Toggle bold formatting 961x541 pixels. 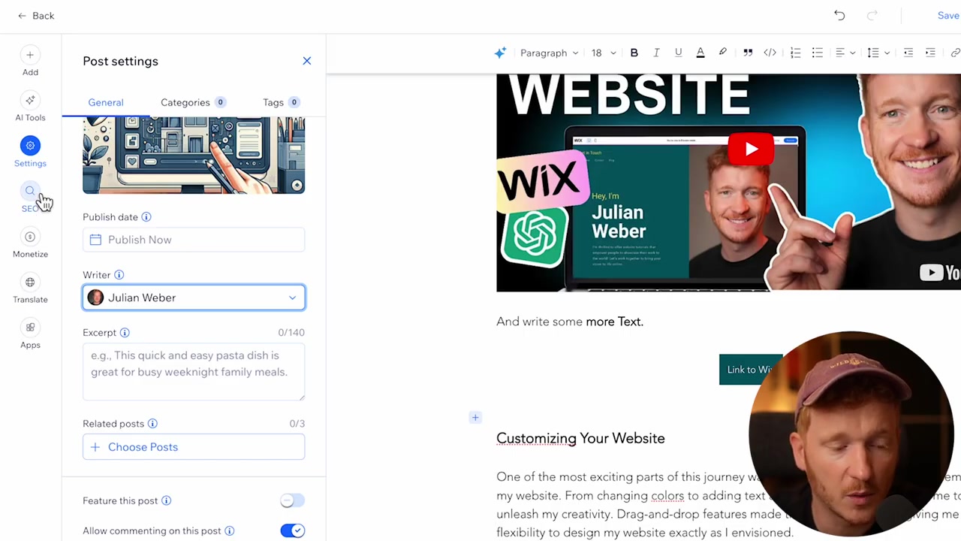coord(634,53)
